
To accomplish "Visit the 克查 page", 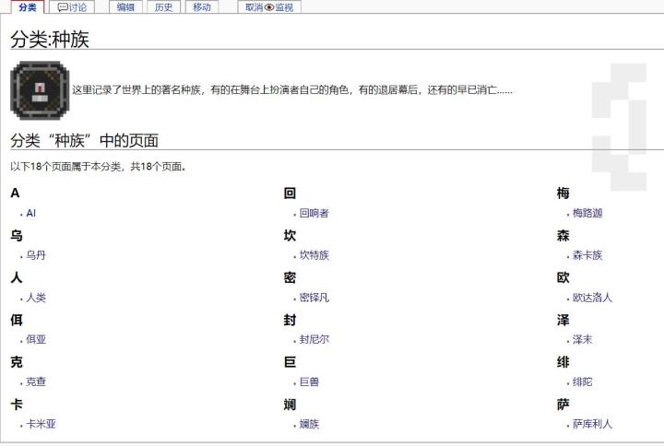I will 36,381.
